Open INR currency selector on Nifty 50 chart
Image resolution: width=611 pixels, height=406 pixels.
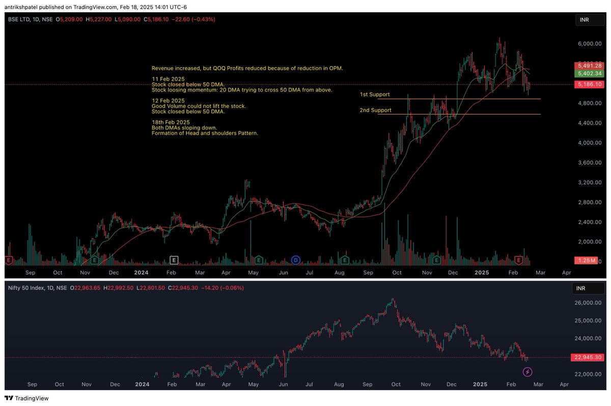[x=589, y=289]
